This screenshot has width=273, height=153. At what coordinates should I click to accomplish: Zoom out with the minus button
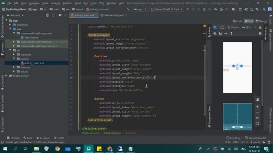coord(257,112)
